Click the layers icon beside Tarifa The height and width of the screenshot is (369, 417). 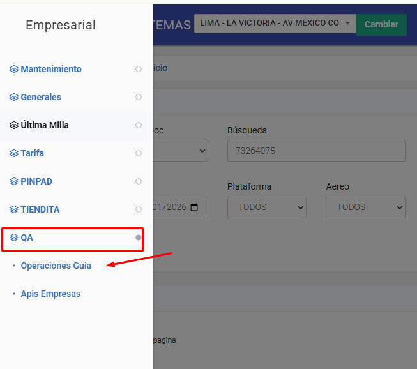tap(14, 153)
